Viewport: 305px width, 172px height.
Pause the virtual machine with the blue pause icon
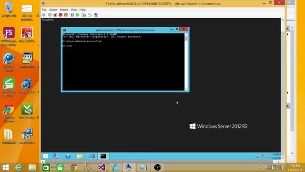pyautogui.click(x=72, y=15)
